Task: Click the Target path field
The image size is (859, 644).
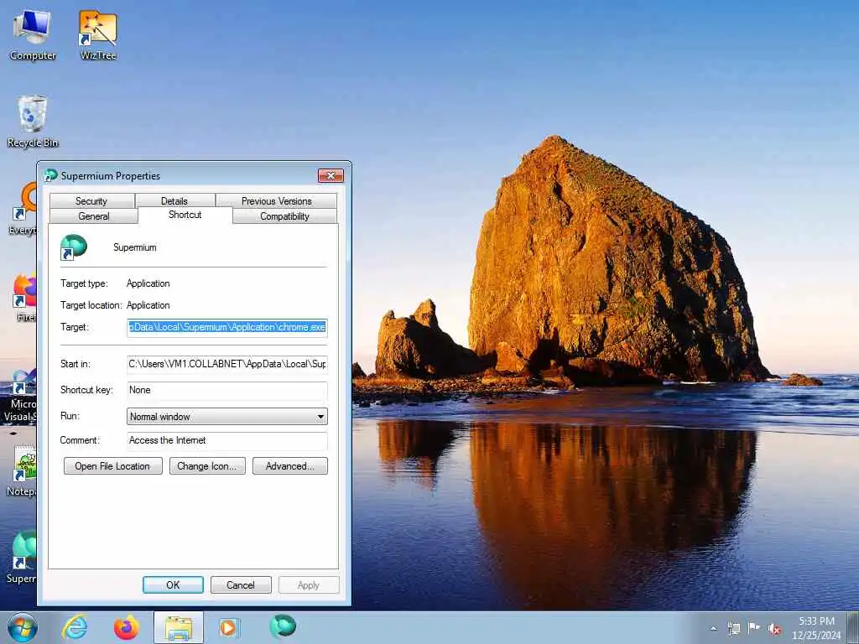Action: [227, 328]
